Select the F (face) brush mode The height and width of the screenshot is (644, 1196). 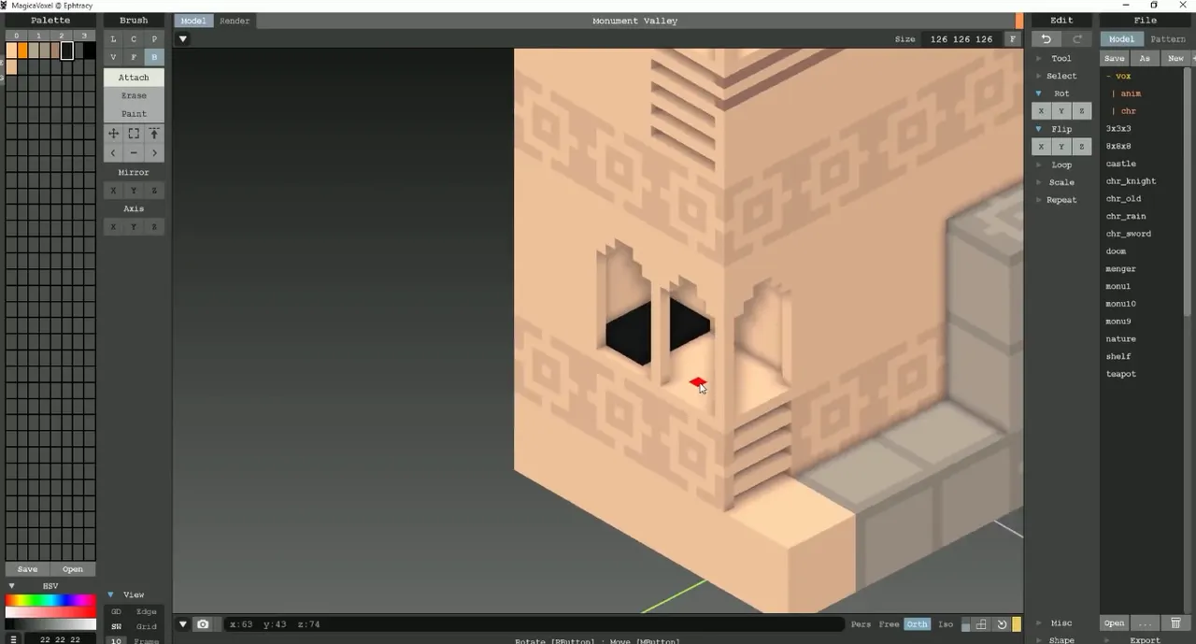point(134,58)
